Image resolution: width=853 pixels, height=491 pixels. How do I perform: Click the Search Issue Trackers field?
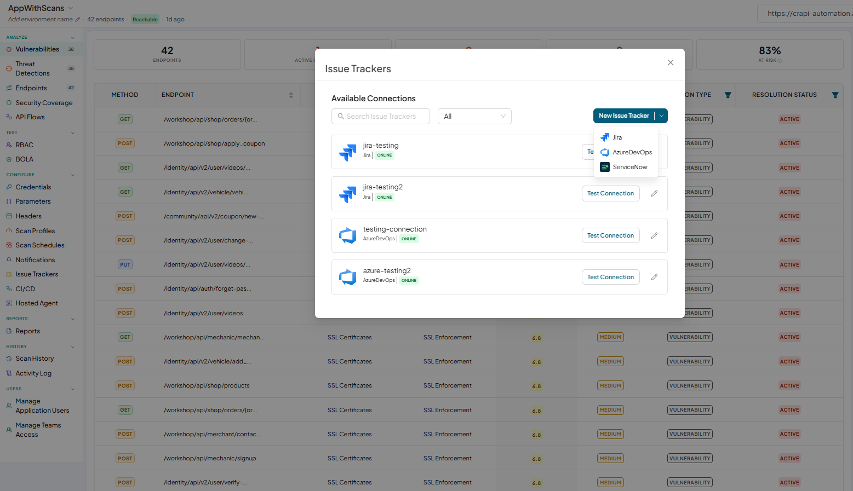click(381, 116)
